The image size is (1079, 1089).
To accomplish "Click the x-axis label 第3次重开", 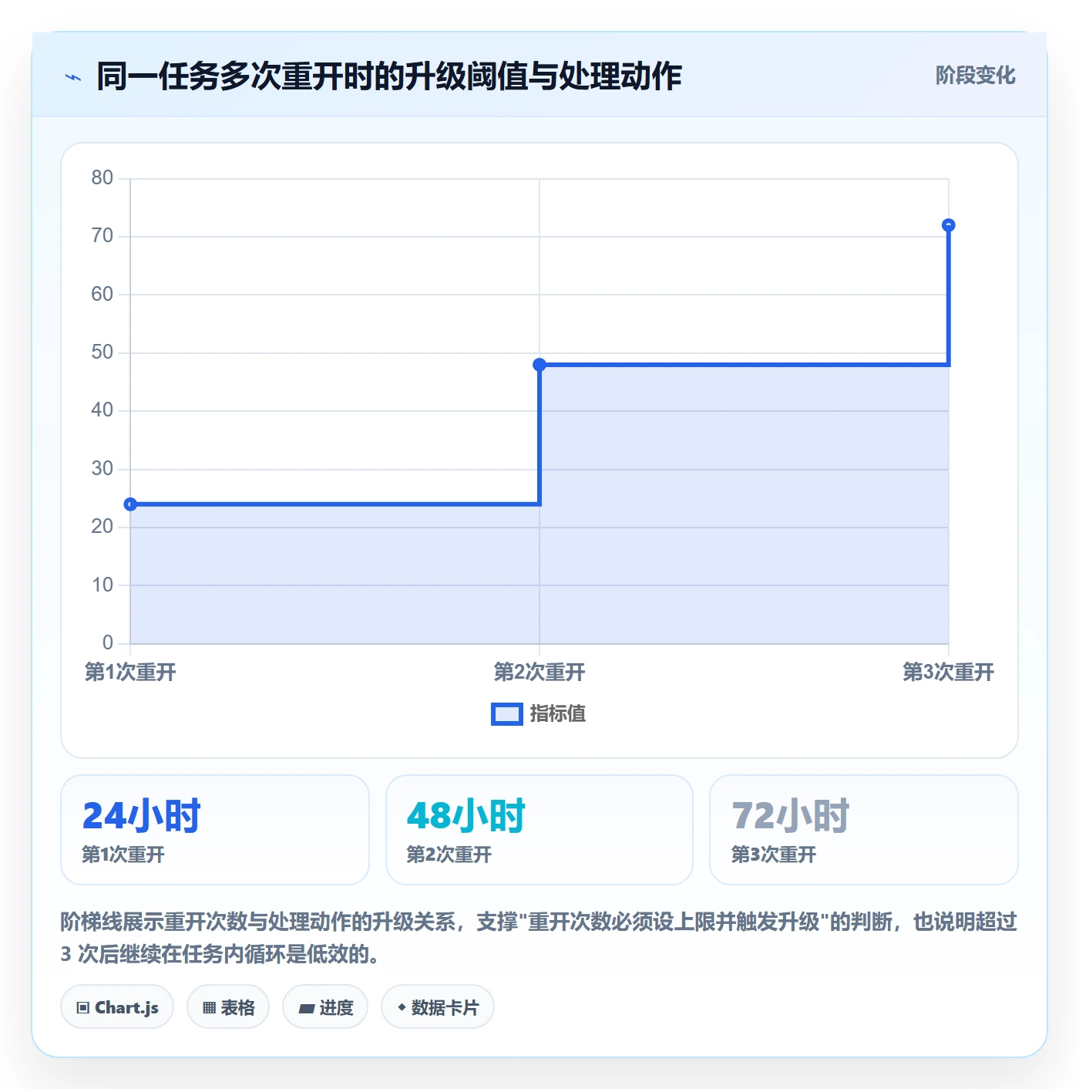I will (x=949, y=673).
